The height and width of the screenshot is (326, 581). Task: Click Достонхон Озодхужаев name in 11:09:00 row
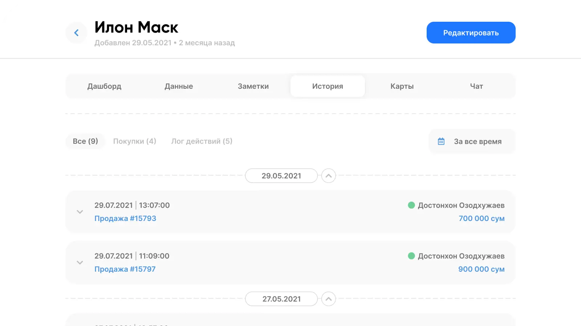tap(461, 256)
